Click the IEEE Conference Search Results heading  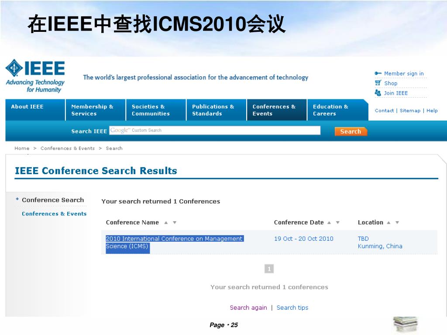click(x=96, y=171)
